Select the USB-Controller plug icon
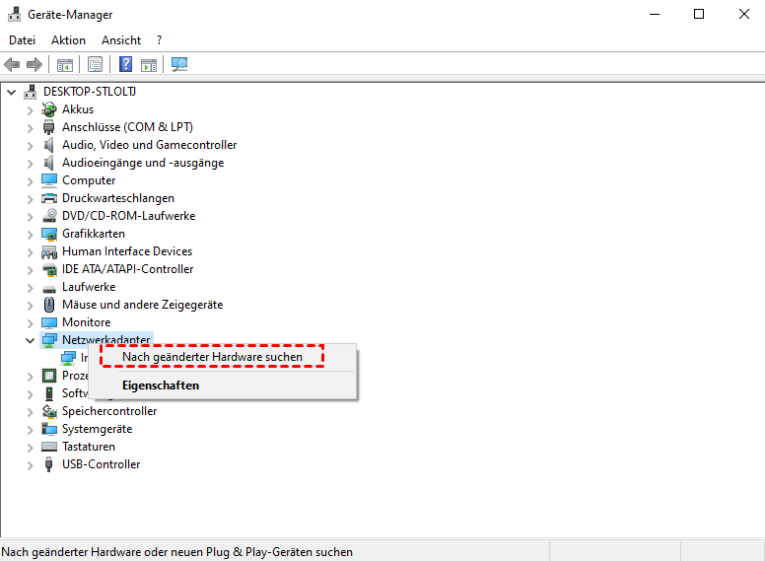765x561 pixels. pos(48,464)
